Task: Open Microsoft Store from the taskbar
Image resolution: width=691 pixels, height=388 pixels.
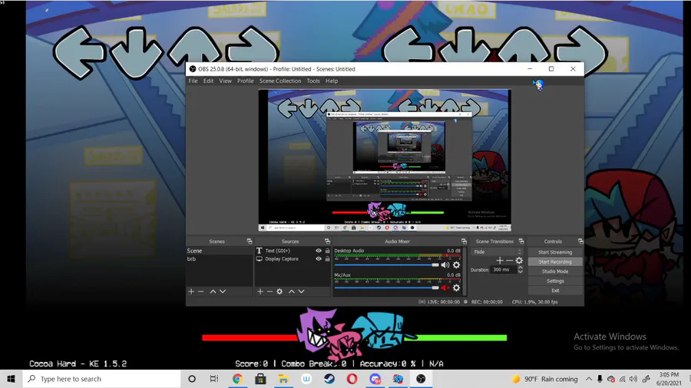Action: pyautogui.click(x=260, y=379)
